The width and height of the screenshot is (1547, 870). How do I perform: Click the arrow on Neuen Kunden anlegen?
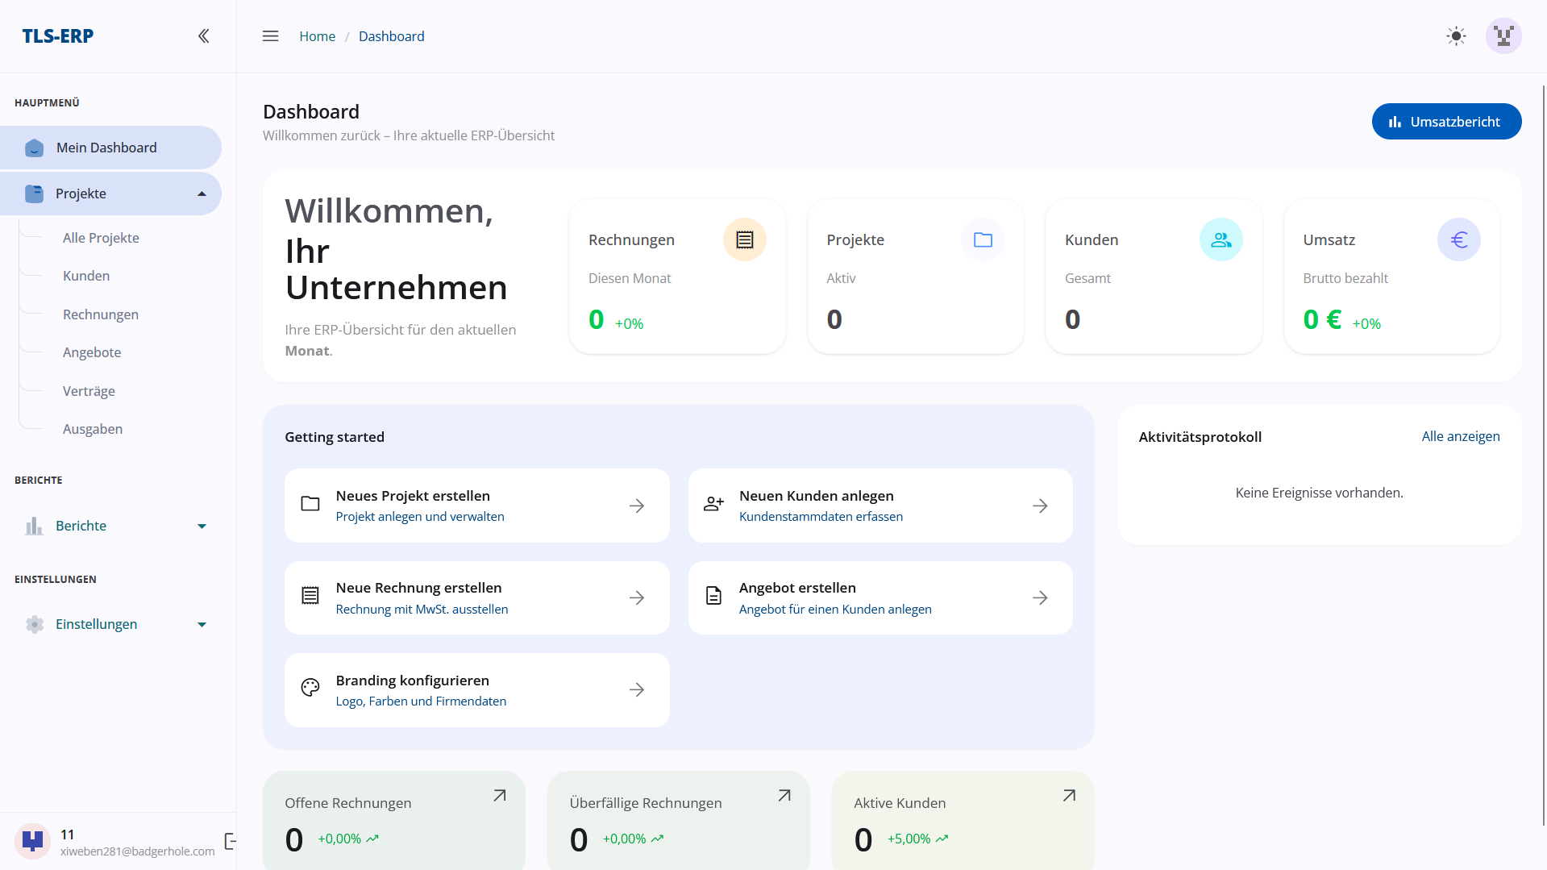(1040, 506)
